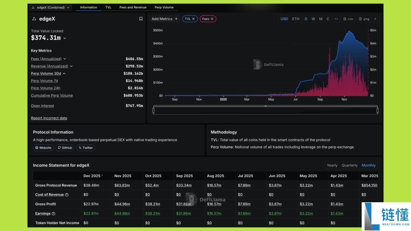Click the $44.96m Gross Profit cell
Screen dimensions: 411x231
click(122, 204)
